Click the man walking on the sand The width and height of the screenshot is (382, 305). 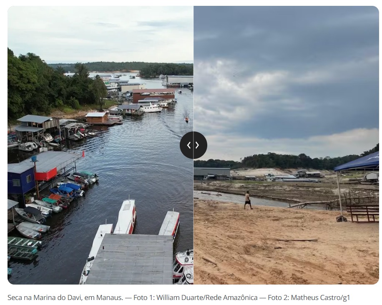tap(248, 200)
